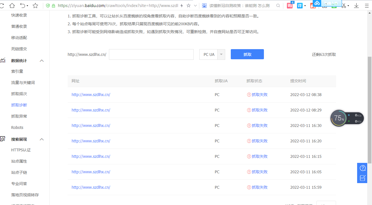Open the scissors screenshot tool icon

click(x=343, y=5)
